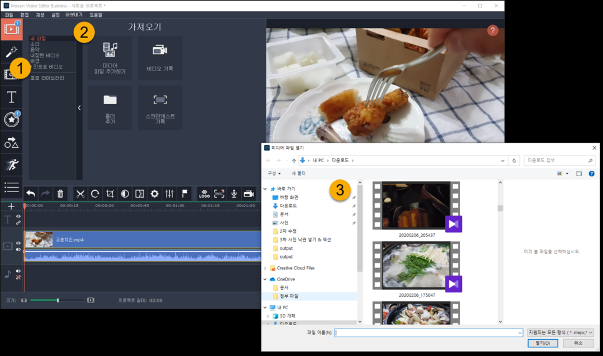Screen dimensions: 603x356
Task: Open the view options dropdown arrow
Action: click(567, 173)
